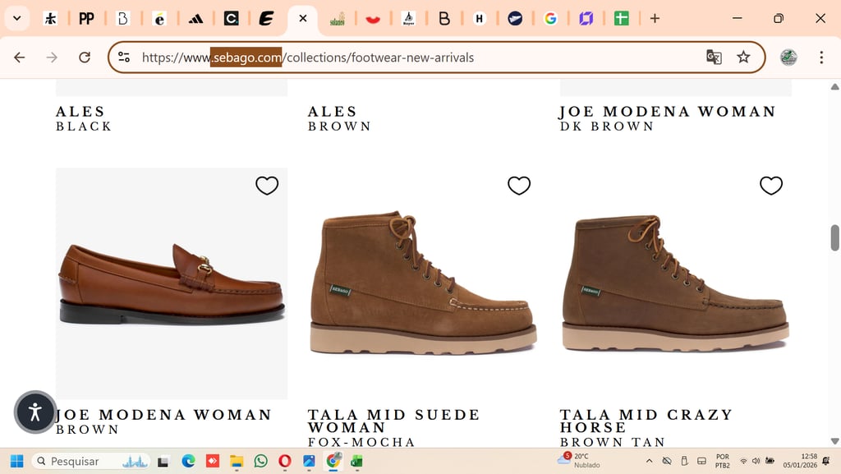Switch to the PP tab
This screenshot has width=841, height=474.
(x=86, y=19)
